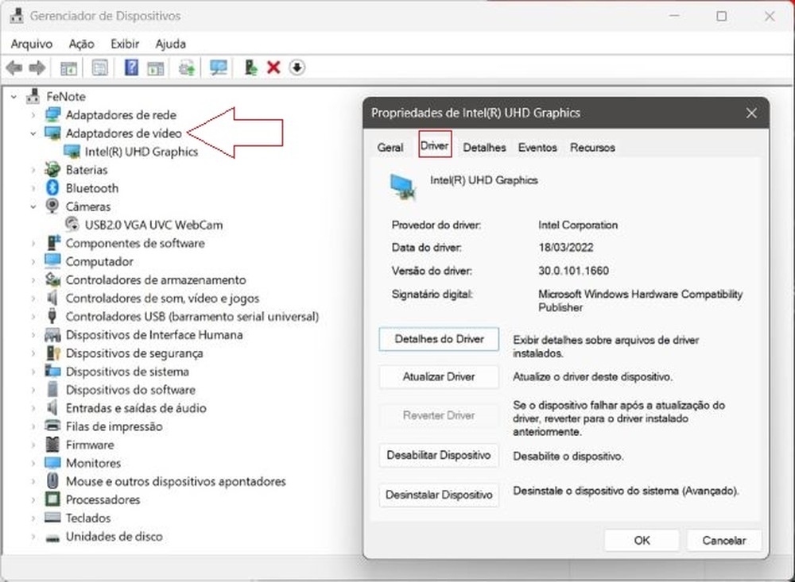
Task: Click the Atualizar Driver button
Action: point(438,376)
